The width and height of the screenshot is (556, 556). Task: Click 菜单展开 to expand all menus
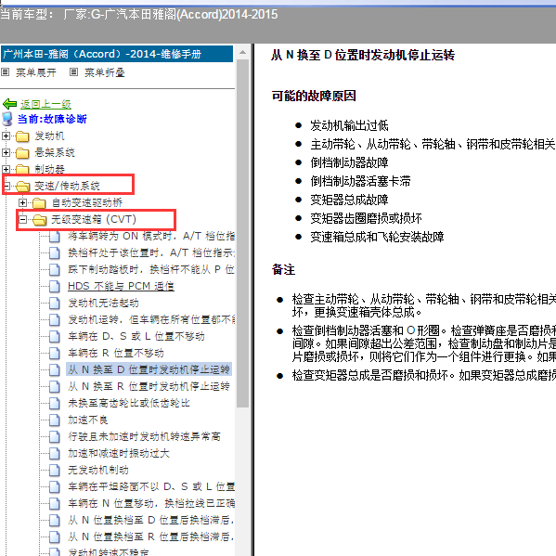36,72
